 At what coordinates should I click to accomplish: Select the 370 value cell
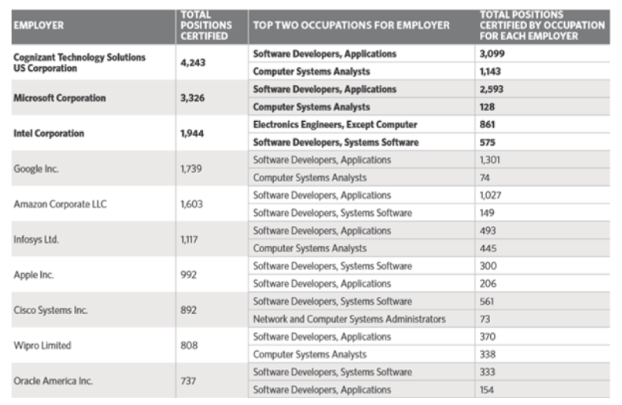pyautogui.click(x=543, y=336)
